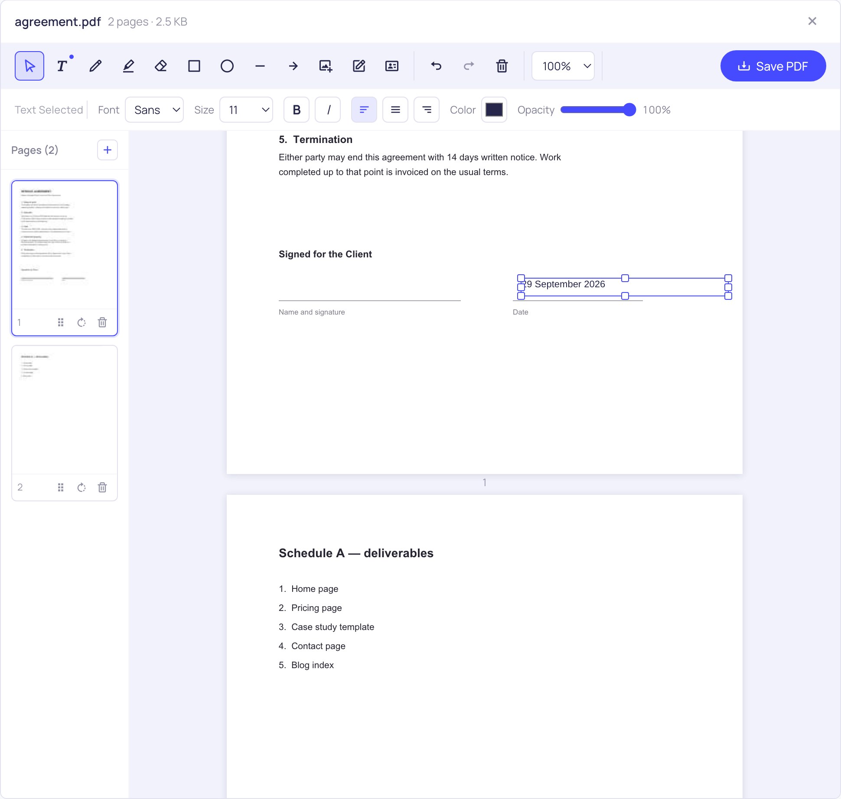The image size is (841, 799).
Task: Redo the last undone action
Action: 469,66
